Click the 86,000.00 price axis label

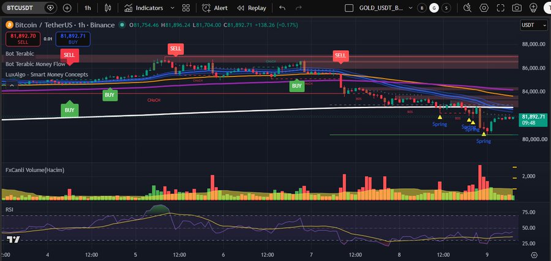click(533, 68)
